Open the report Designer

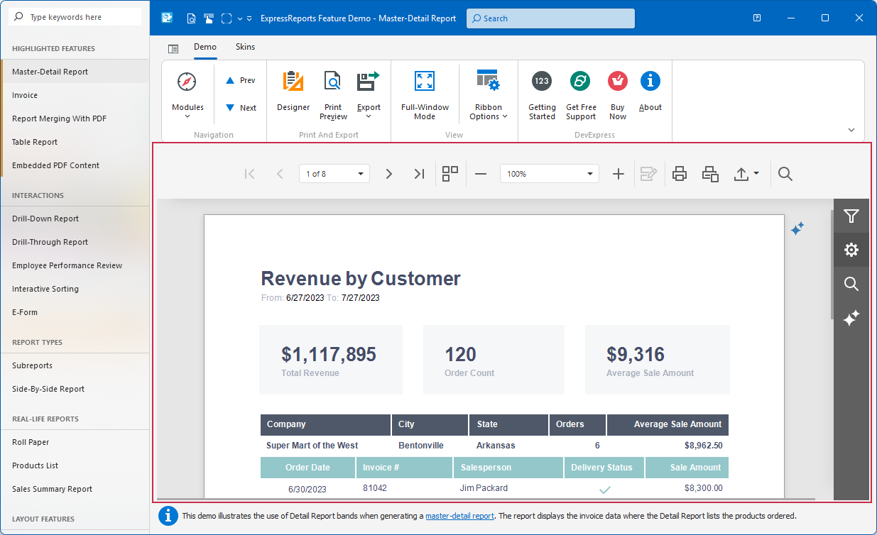pyautogui.click(x=293, y=91)
